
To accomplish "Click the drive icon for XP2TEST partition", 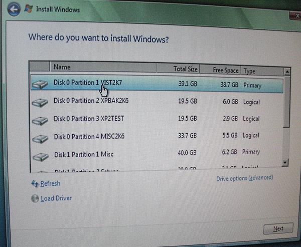I will tap(40, 120).
